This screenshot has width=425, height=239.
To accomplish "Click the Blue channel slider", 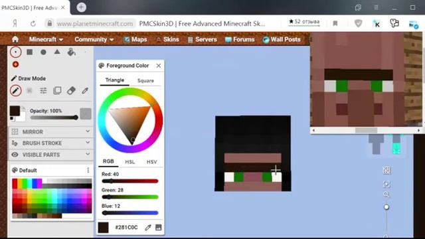I will (x=130, y=213).
